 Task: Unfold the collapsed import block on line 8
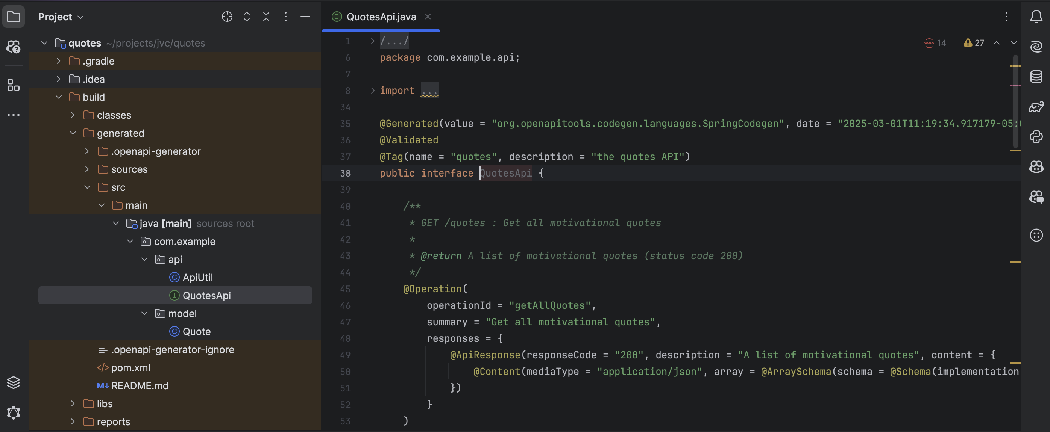tap(372, 91)
